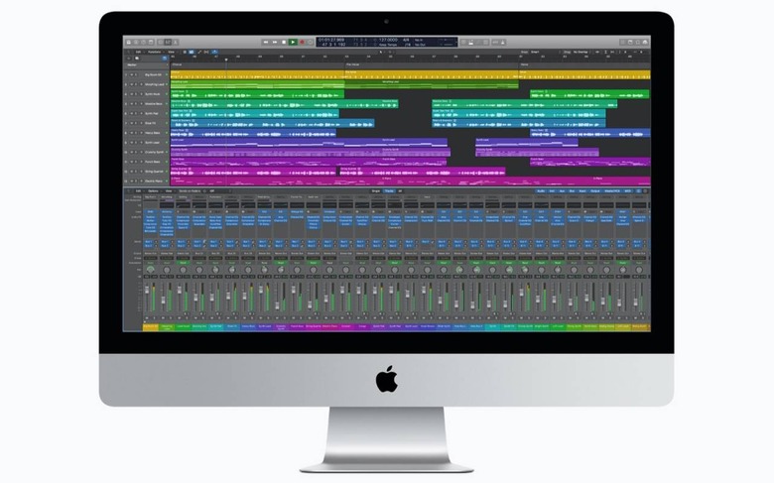Switch Mixer to Single view

tap(376, 191)
